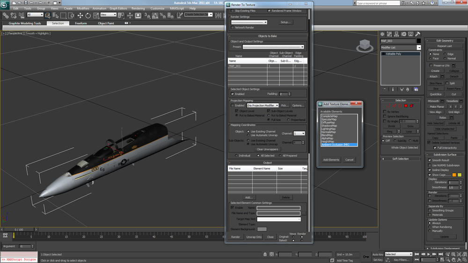Image resolution: width=468 pixels, height=263 pixels.
Task: Open the bake Preset dropdown
Action: coord(273,47)
